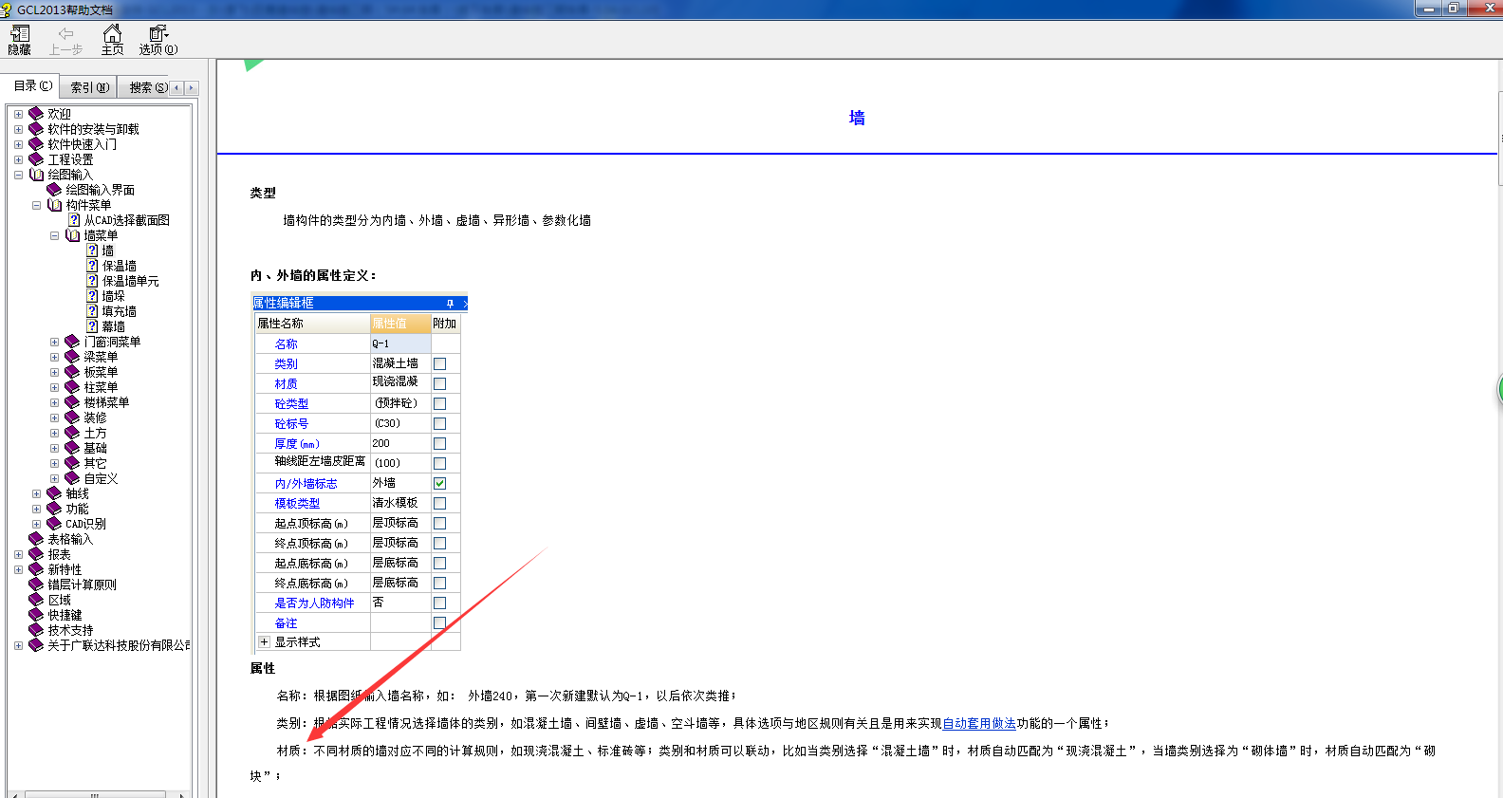Click the question-page icon beside 保温墙
This screenshot has height=798, width=1503.
tap(92, 266)
